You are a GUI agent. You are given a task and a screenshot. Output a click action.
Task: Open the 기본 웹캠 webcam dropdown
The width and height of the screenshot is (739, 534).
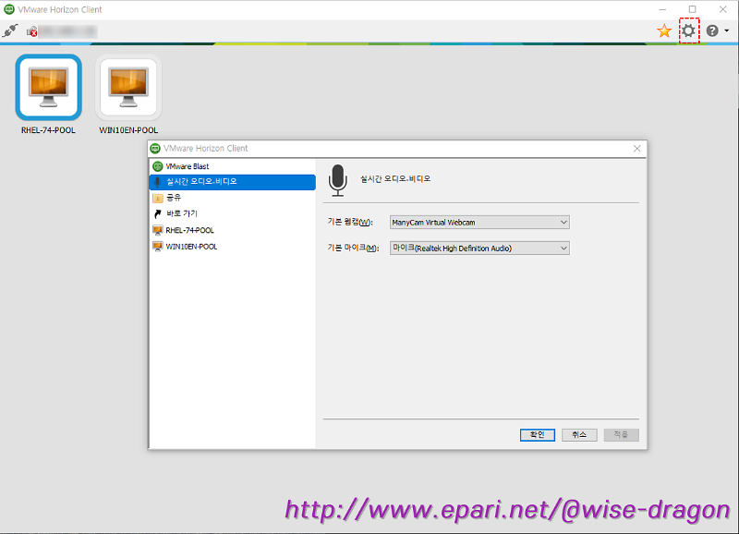[x=479, y=223]
